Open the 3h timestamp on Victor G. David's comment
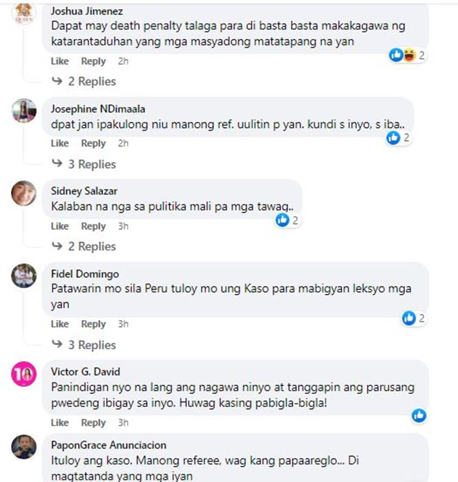458x482 pixels. [x=123, y=423]
